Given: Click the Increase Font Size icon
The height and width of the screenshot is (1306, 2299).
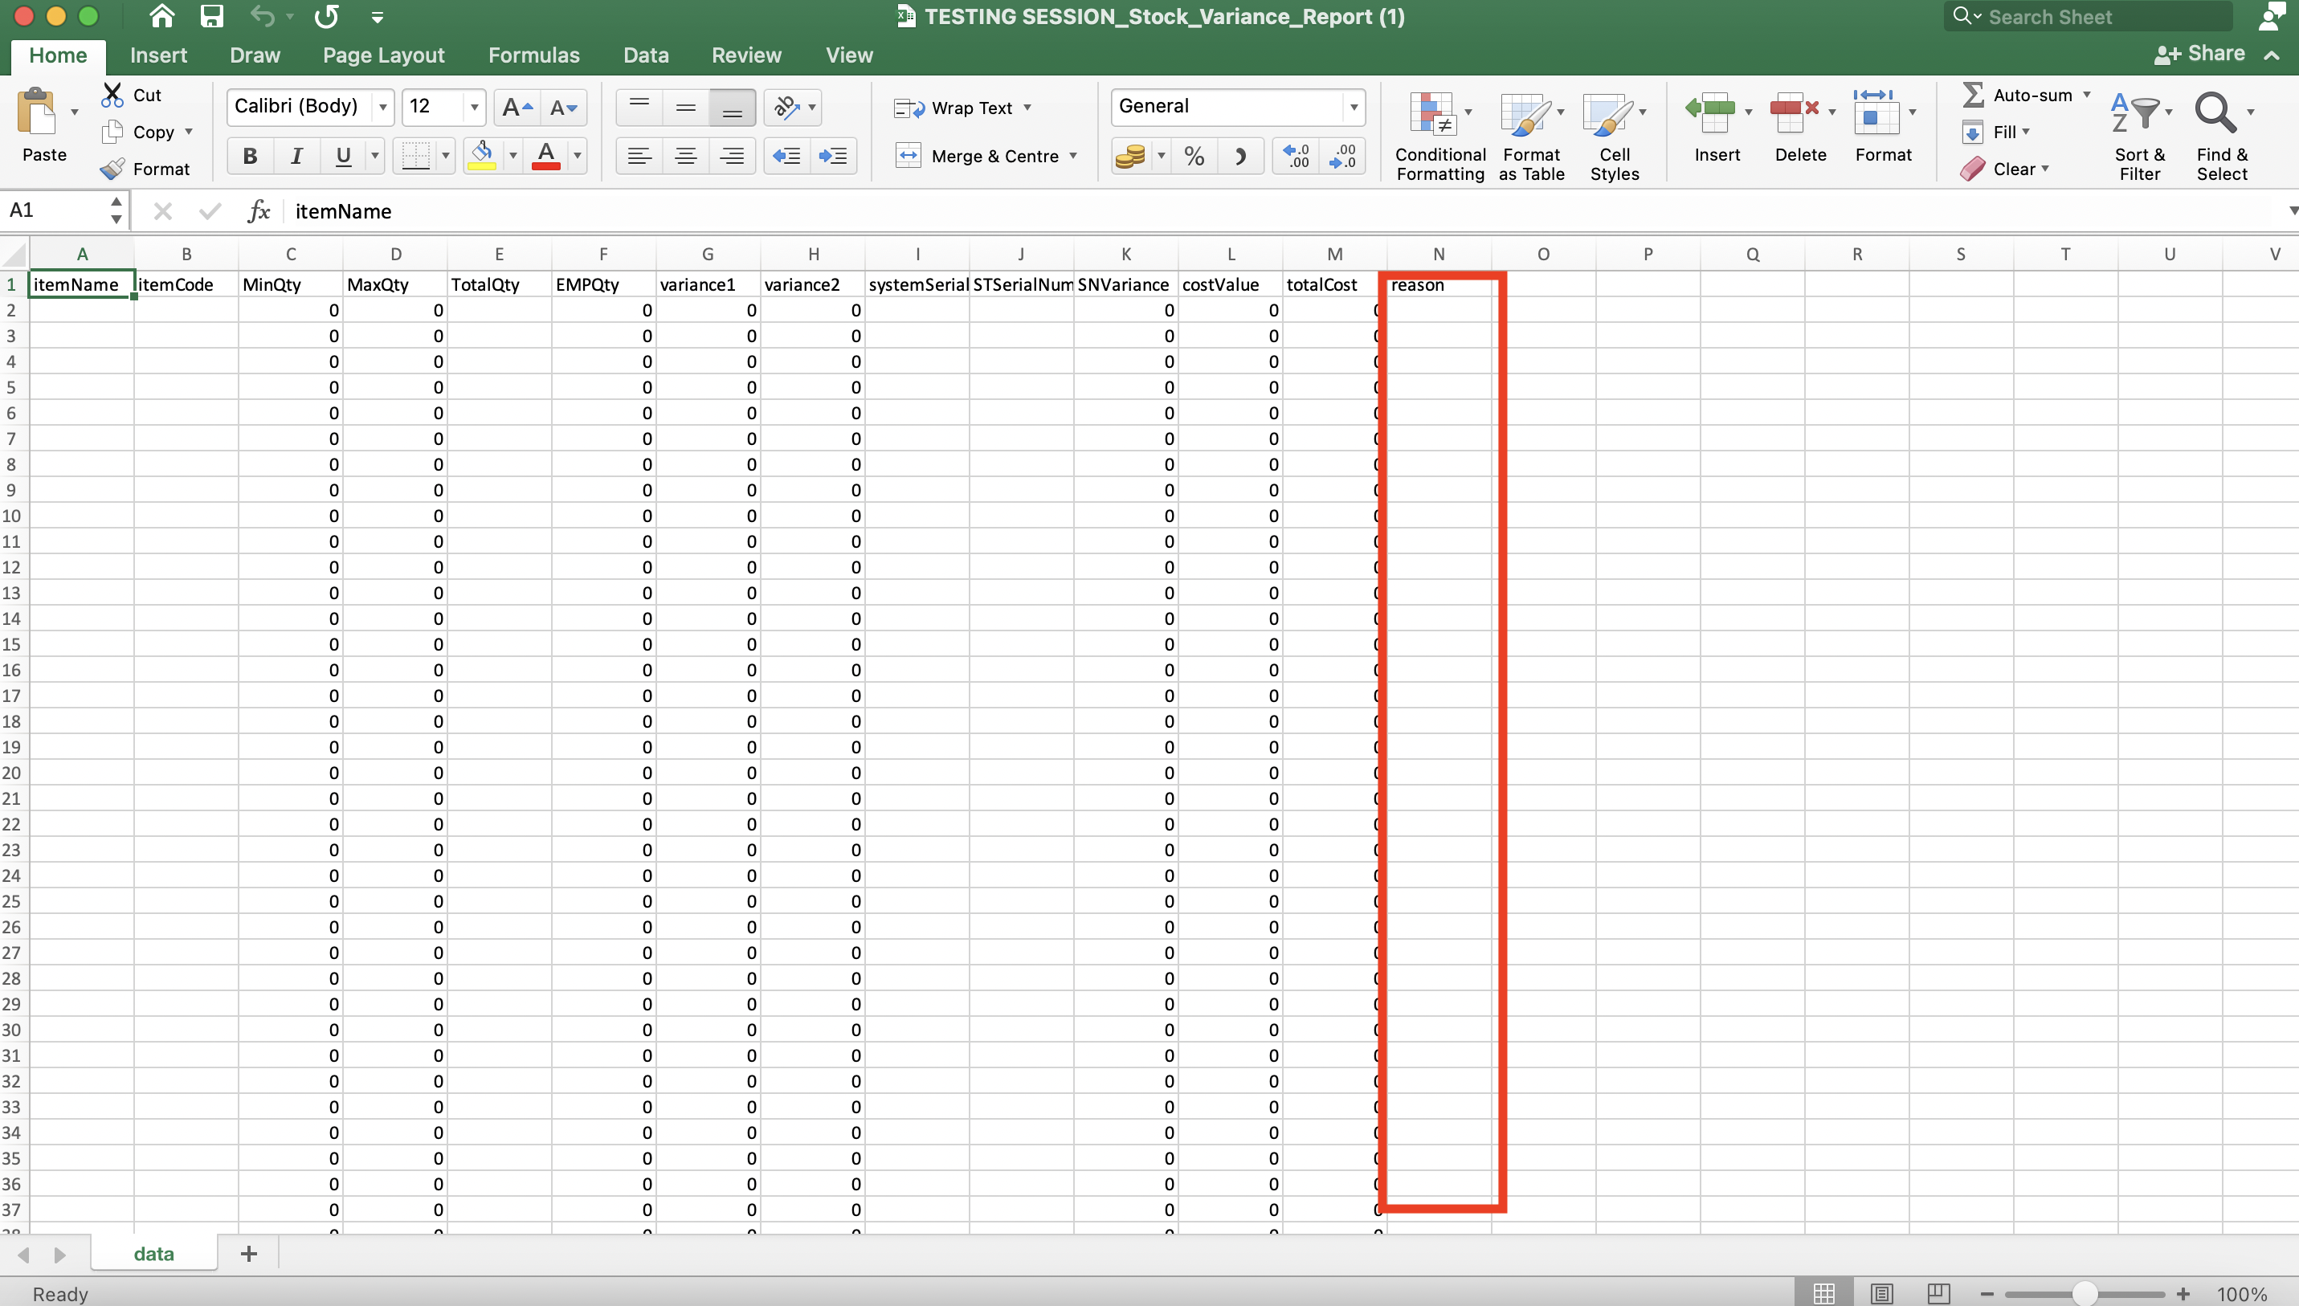Looking at the screenshot, I should [x=516, y=108].
